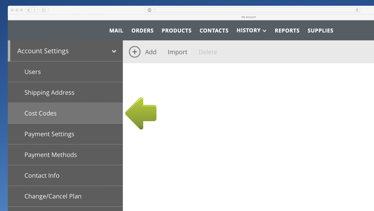Switch to the PRODUCTS tab
The width and height of the screenshot is (374, 211).
click(177, 31)
